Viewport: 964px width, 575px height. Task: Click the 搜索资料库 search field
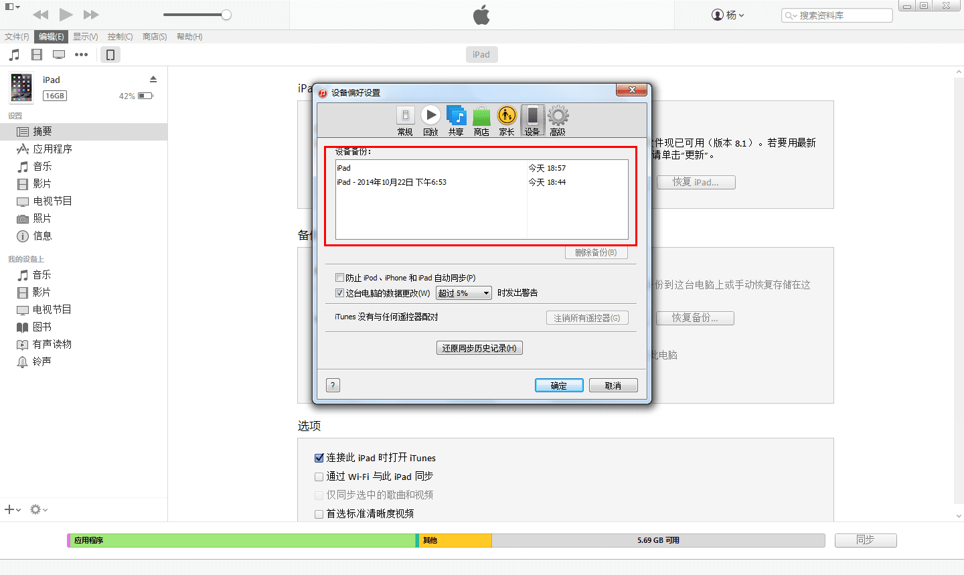click(x=837, y=15)
